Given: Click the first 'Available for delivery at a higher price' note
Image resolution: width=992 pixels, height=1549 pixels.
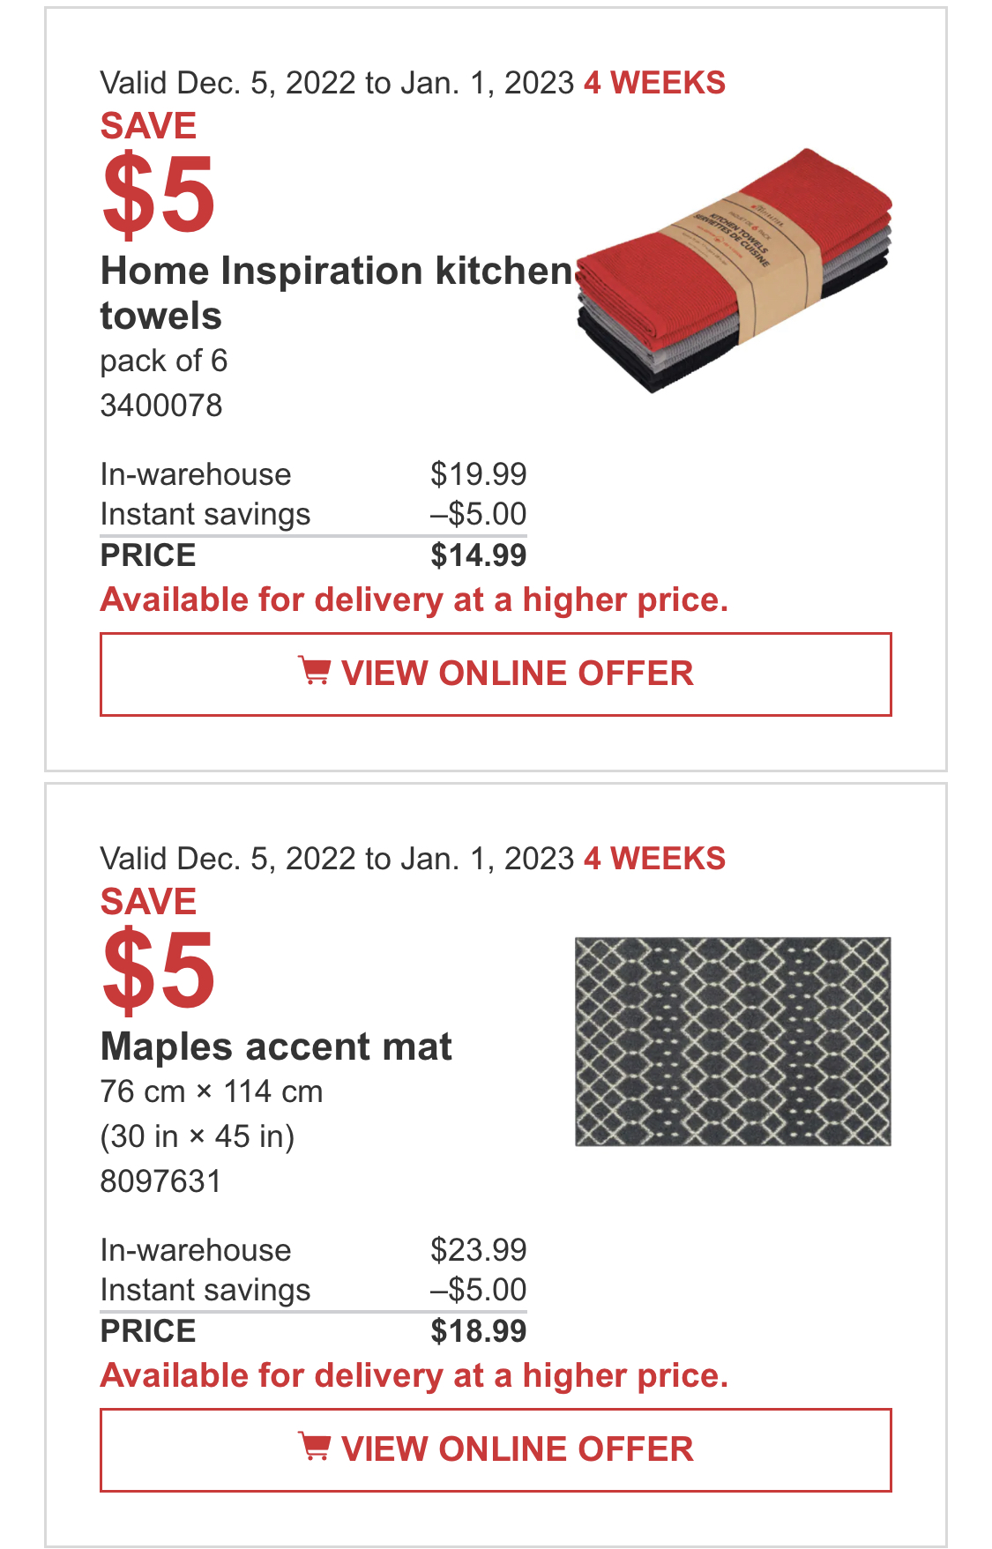Looking at the screenshot, I should pyautogui.click(x=414, y=599).
